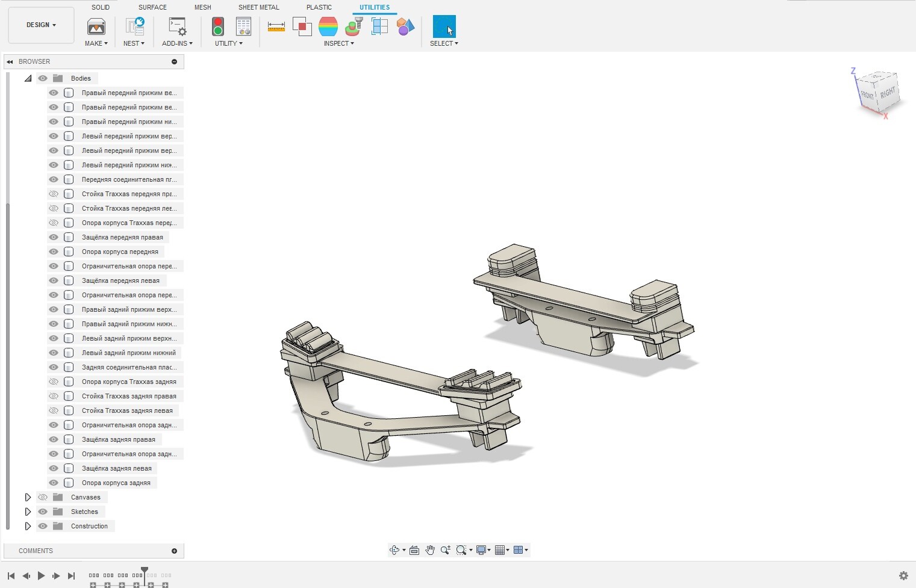Viewport: 916px width, 588px height.
Task: Open the SELECT dropdown menu
Action: pyautogui.click(x=444, y=43)
